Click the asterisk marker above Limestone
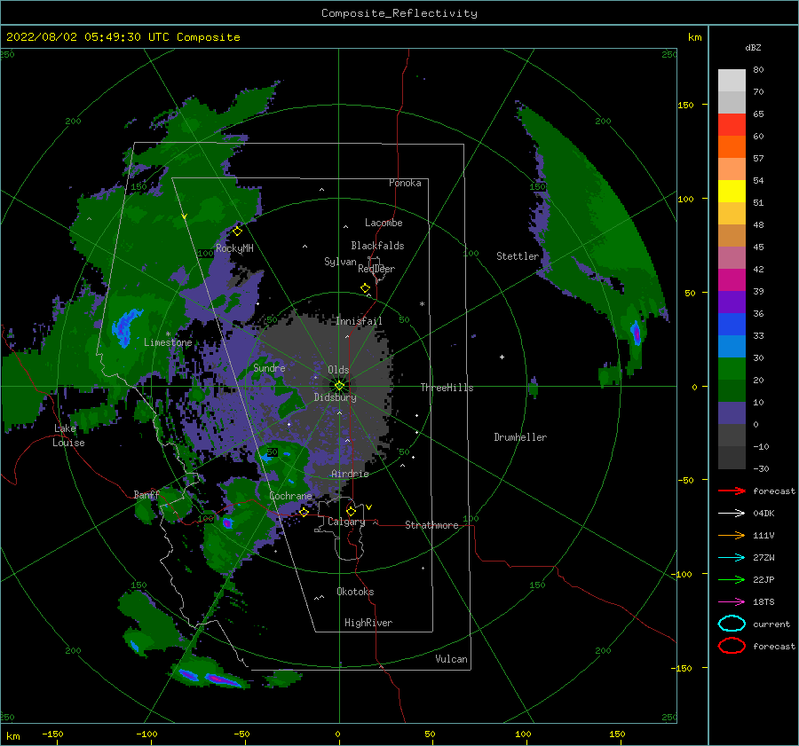This screenshot has width=799, height=746. click(x=168, y=334)
